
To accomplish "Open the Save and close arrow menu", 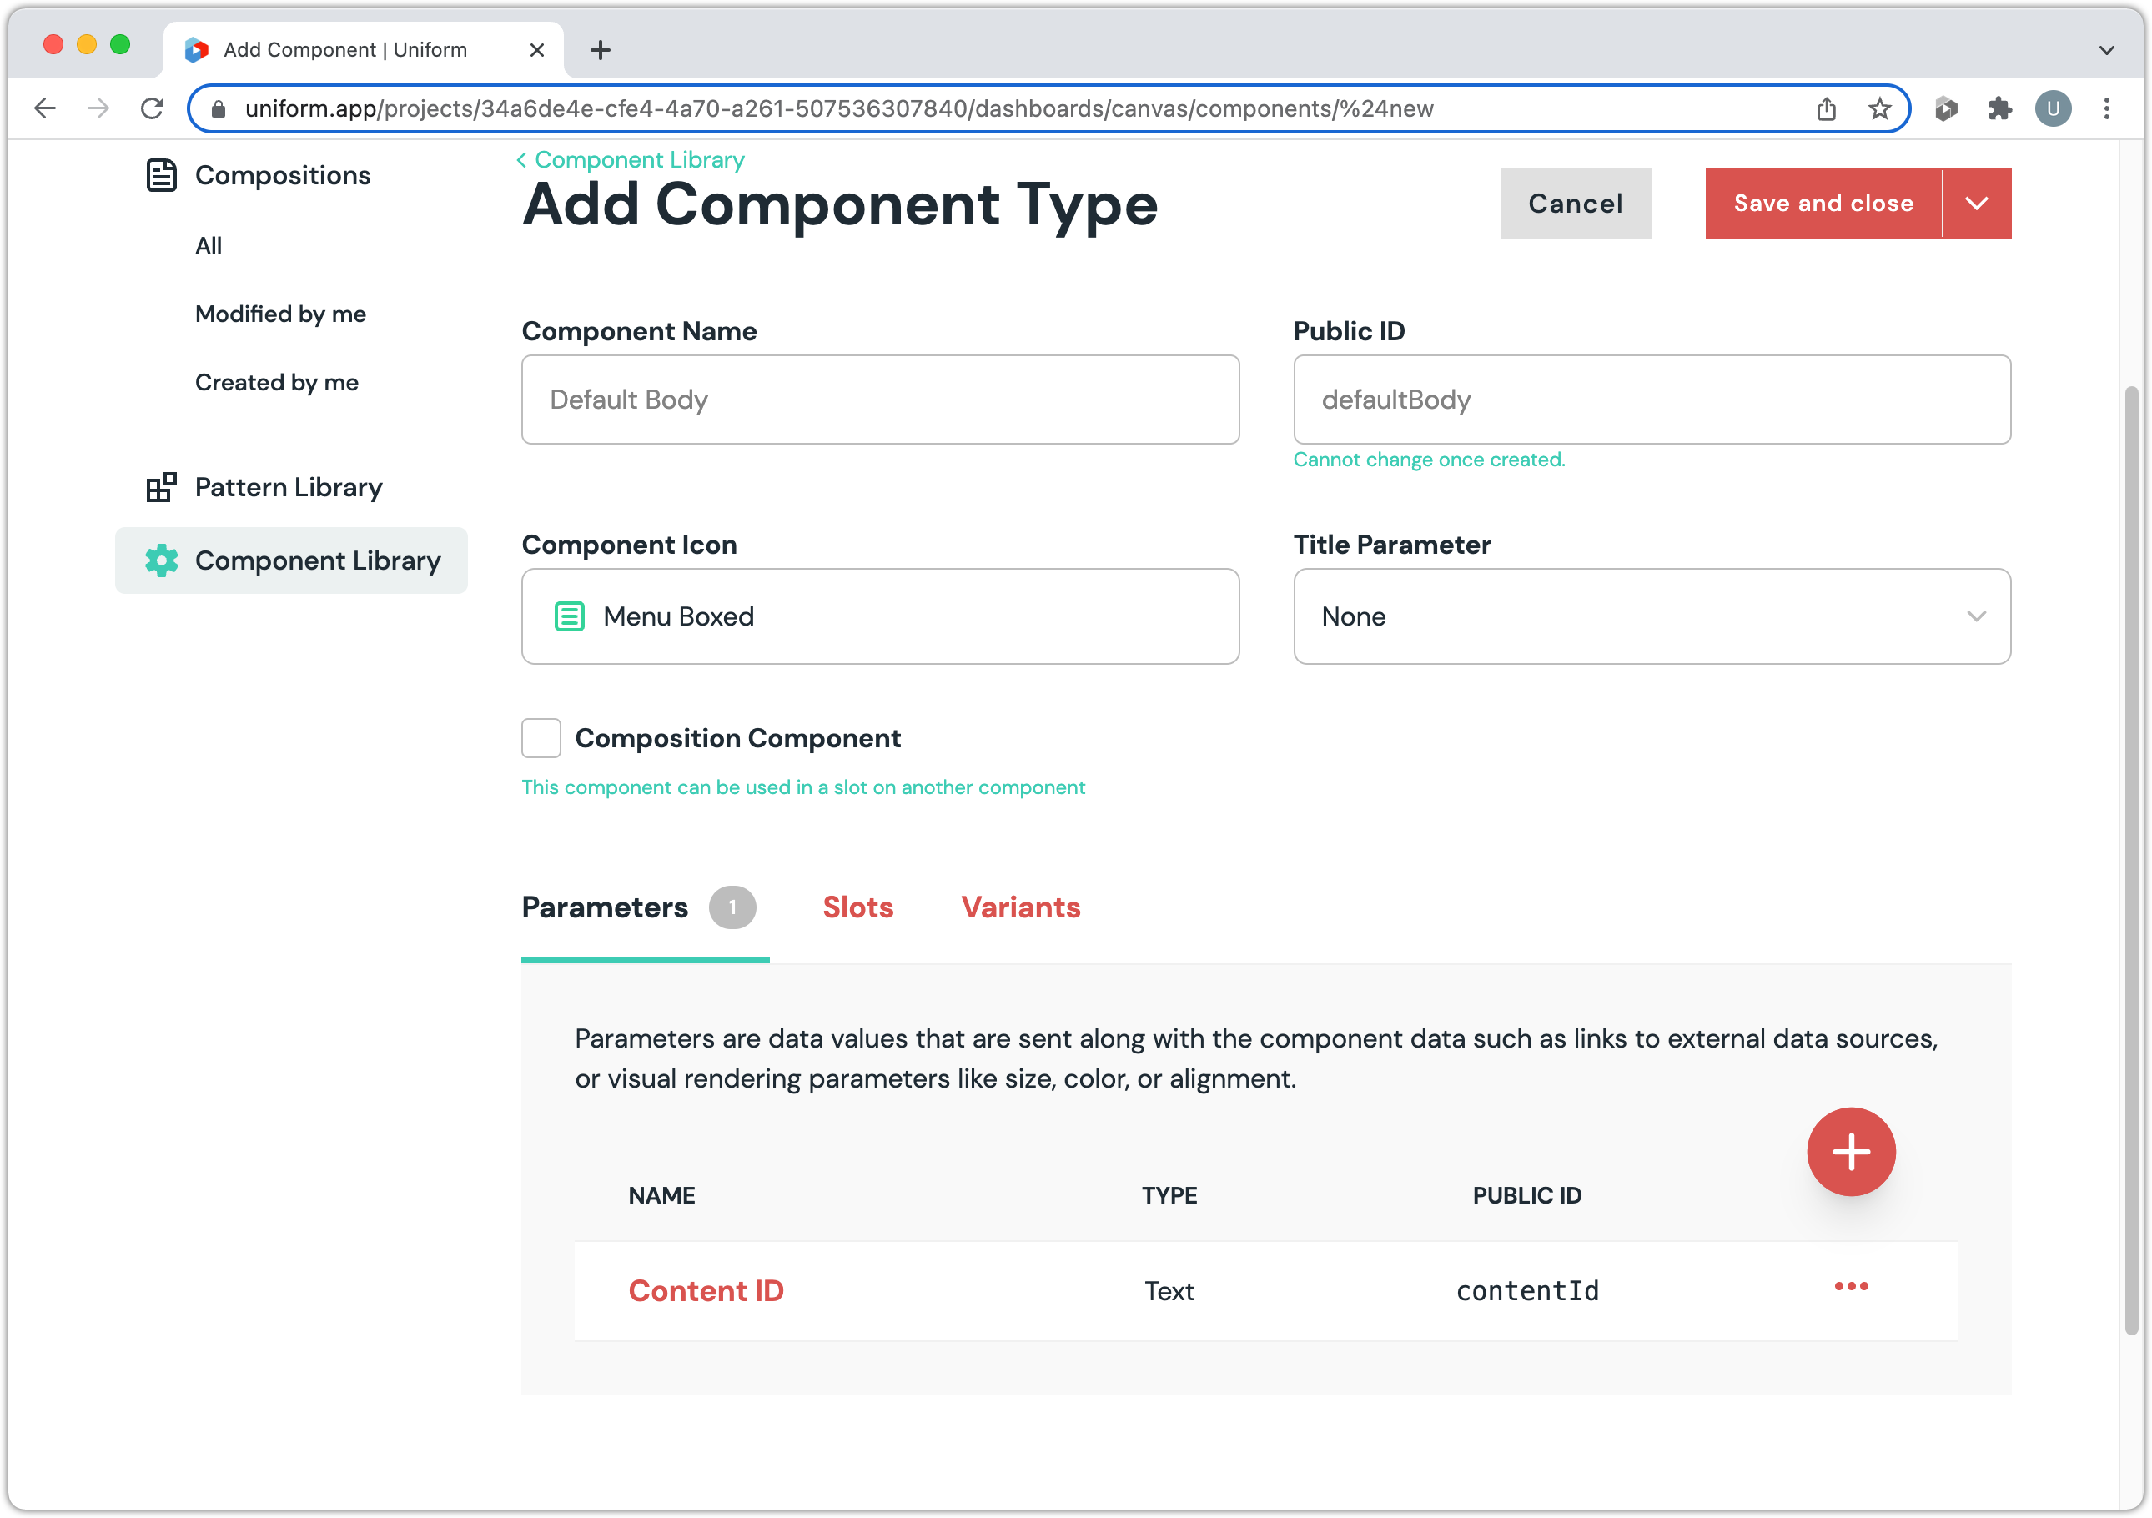I will pyautogui.click(x=1976, y=204).
